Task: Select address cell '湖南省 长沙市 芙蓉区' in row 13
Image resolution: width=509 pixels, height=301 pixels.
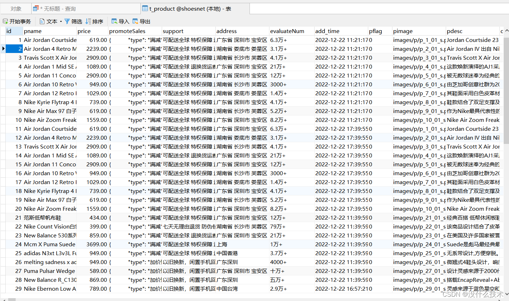Action: 242,146
